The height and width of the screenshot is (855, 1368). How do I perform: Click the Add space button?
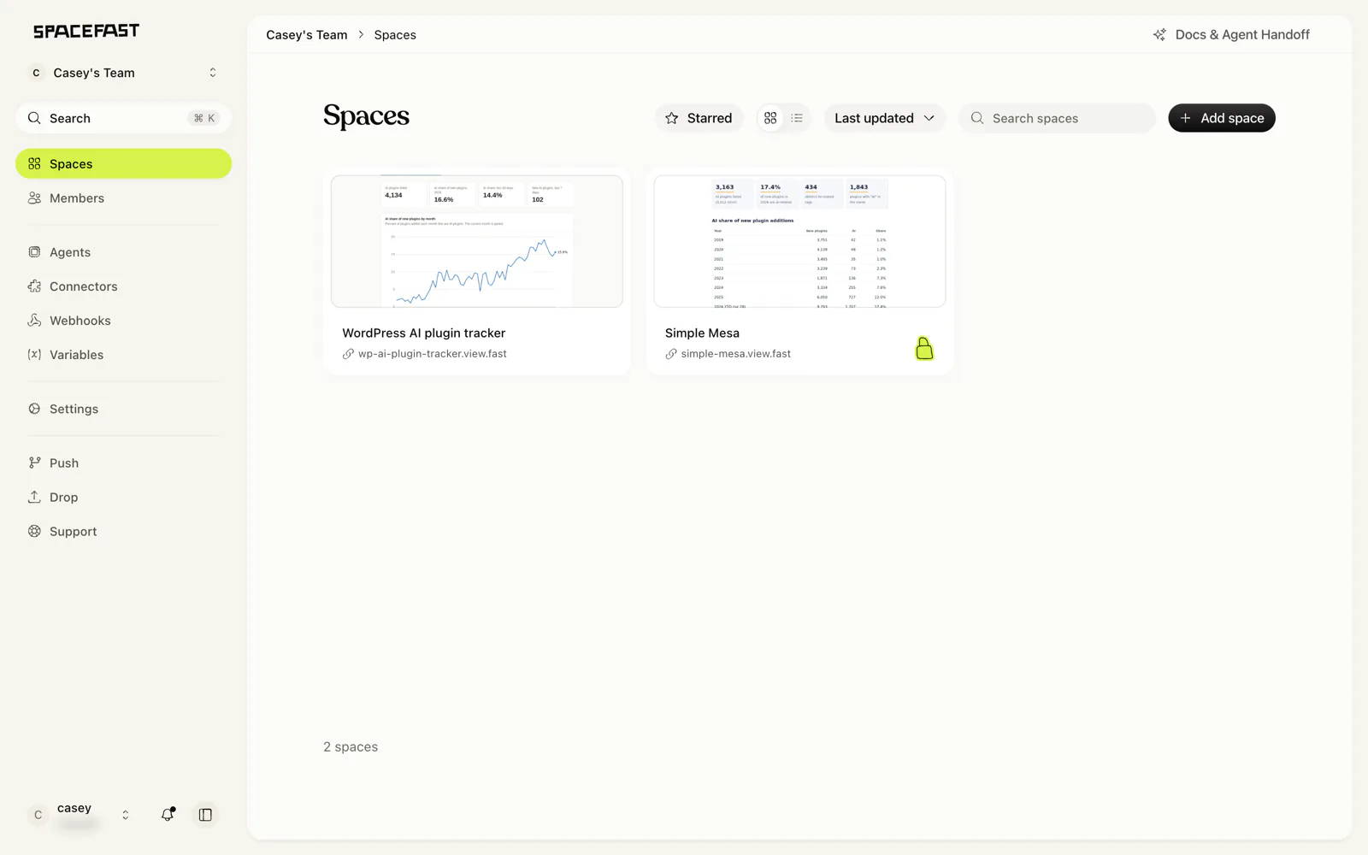click(x=1222, y=118)
